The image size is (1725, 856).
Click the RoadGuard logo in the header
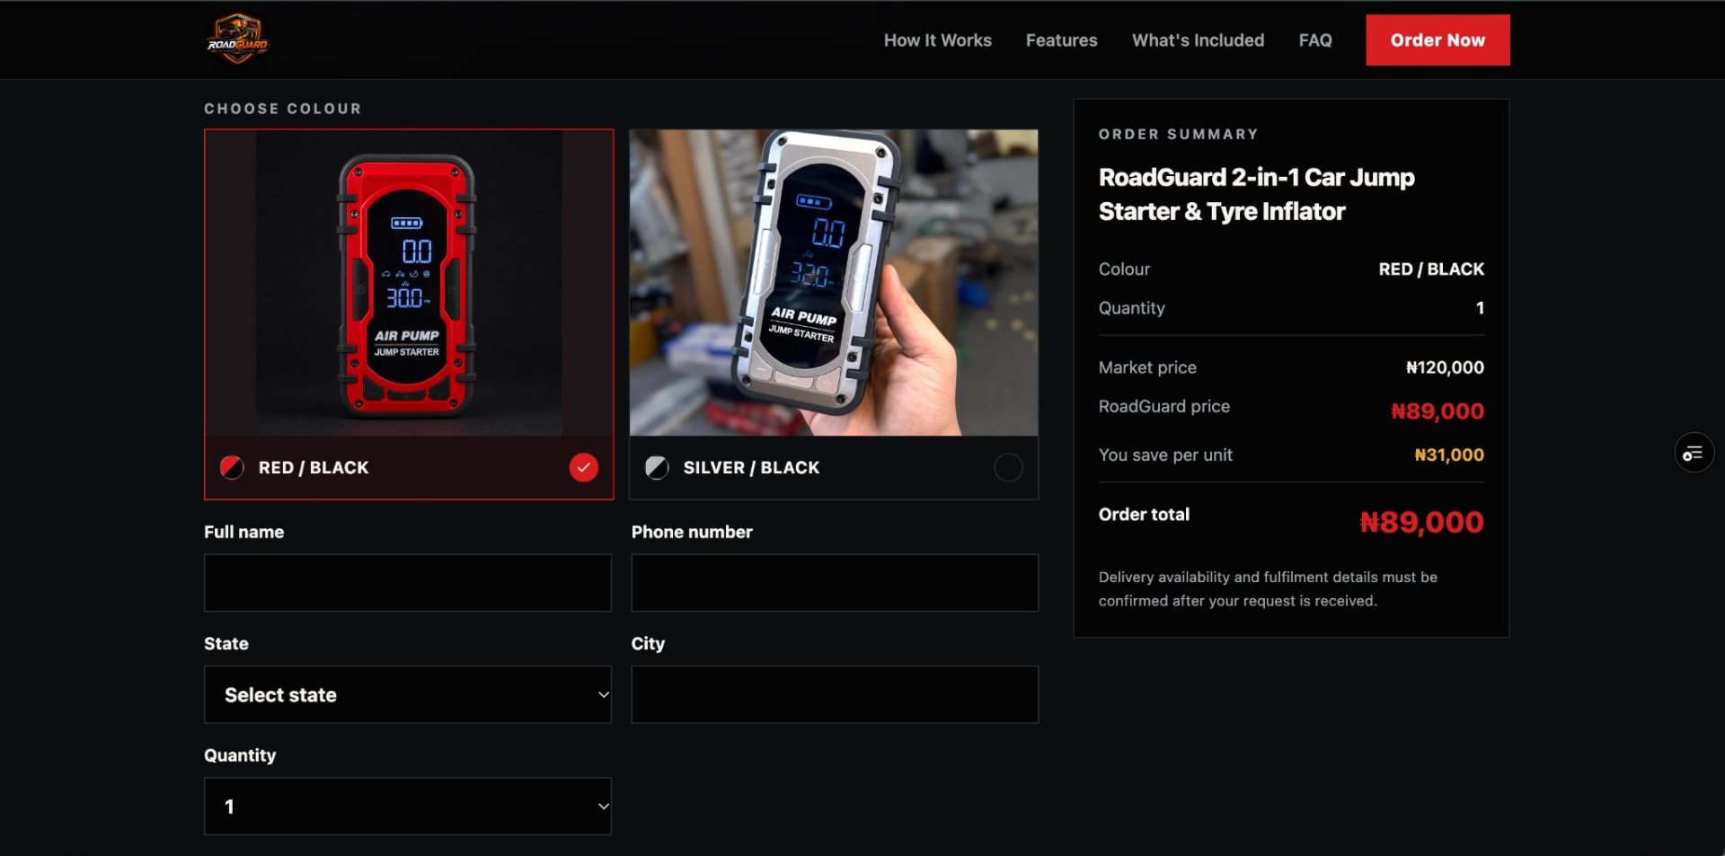[237, 40]
